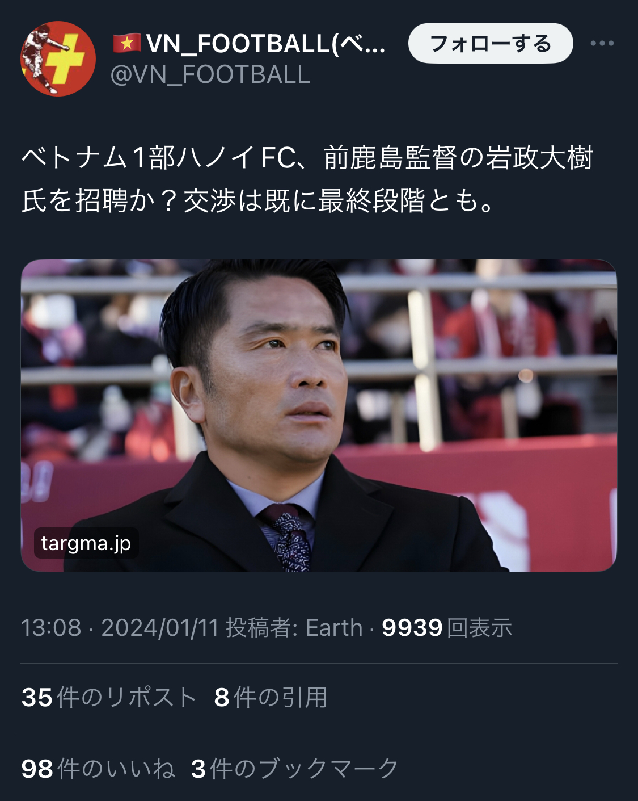Open the targma.jp article card image
638x801 pixels.
click(319, 416)
